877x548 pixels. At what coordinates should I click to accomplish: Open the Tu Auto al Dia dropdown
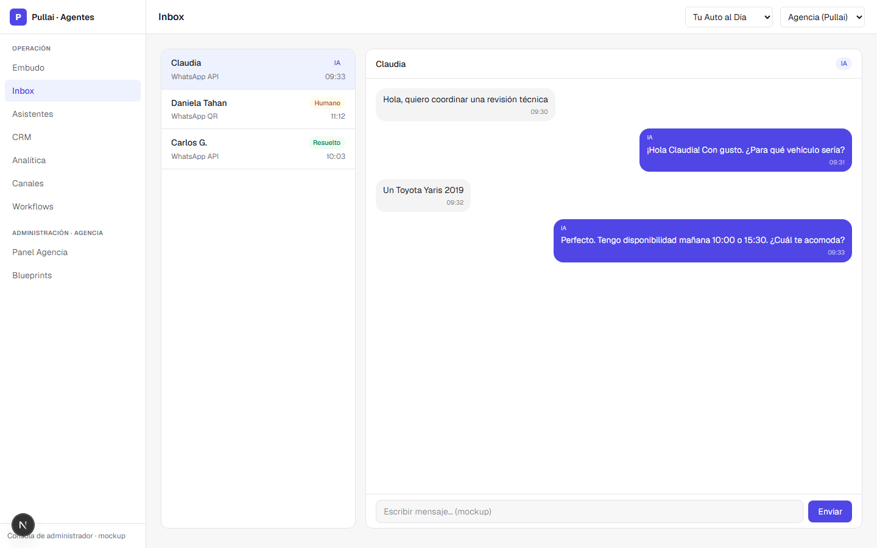pyautogui.click(x=729, y=17)
